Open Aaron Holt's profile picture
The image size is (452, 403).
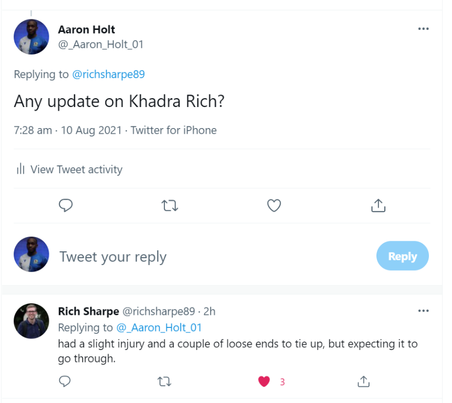(x=31, y=37)
